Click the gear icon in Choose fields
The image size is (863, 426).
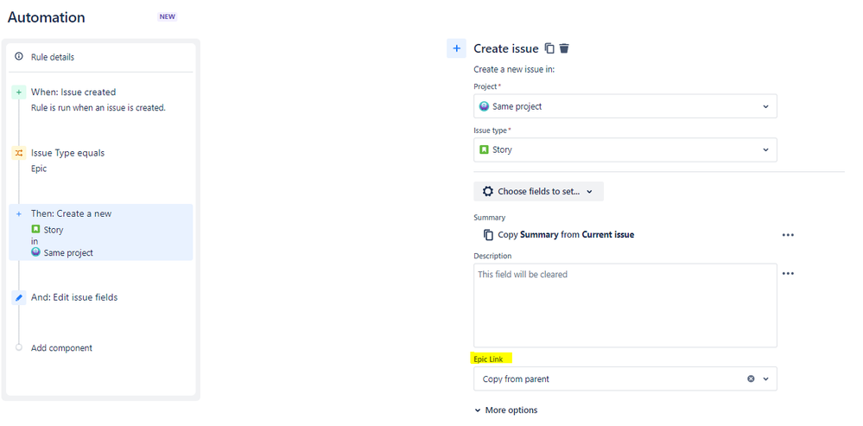click(x=487, y=192)
